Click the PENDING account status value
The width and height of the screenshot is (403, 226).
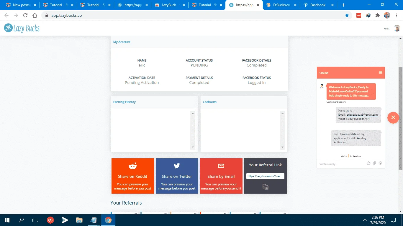coord(199,65)
